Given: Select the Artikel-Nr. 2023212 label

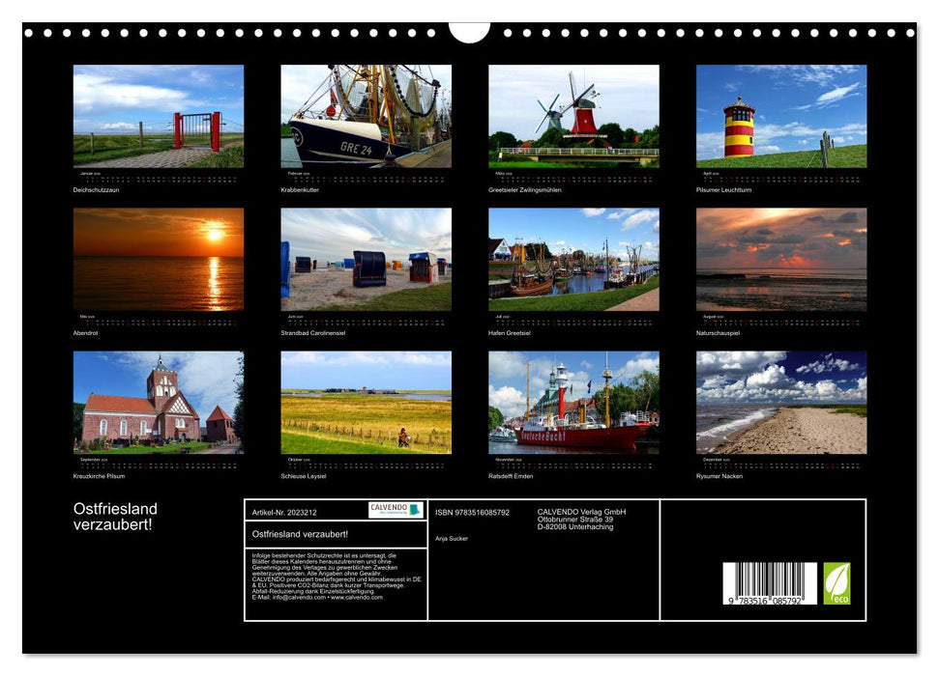Looking at the screenshot, I should (283, 514).
